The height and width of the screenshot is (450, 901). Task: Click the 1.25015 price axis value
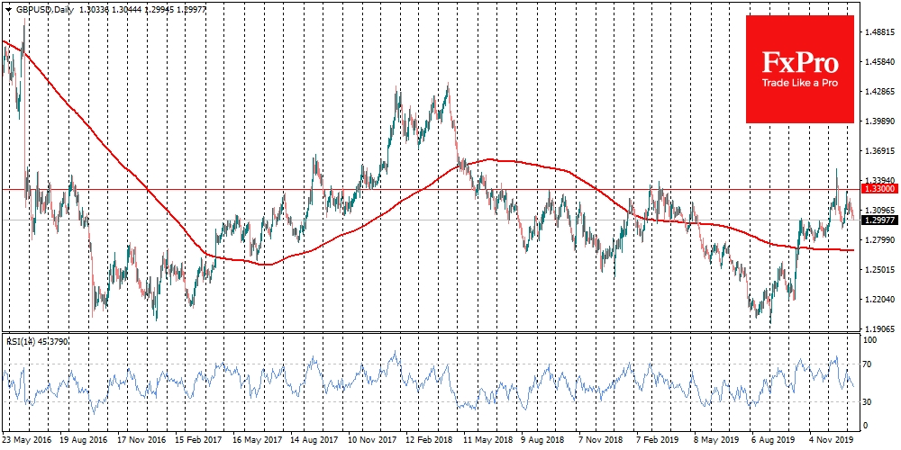(878, 270)
